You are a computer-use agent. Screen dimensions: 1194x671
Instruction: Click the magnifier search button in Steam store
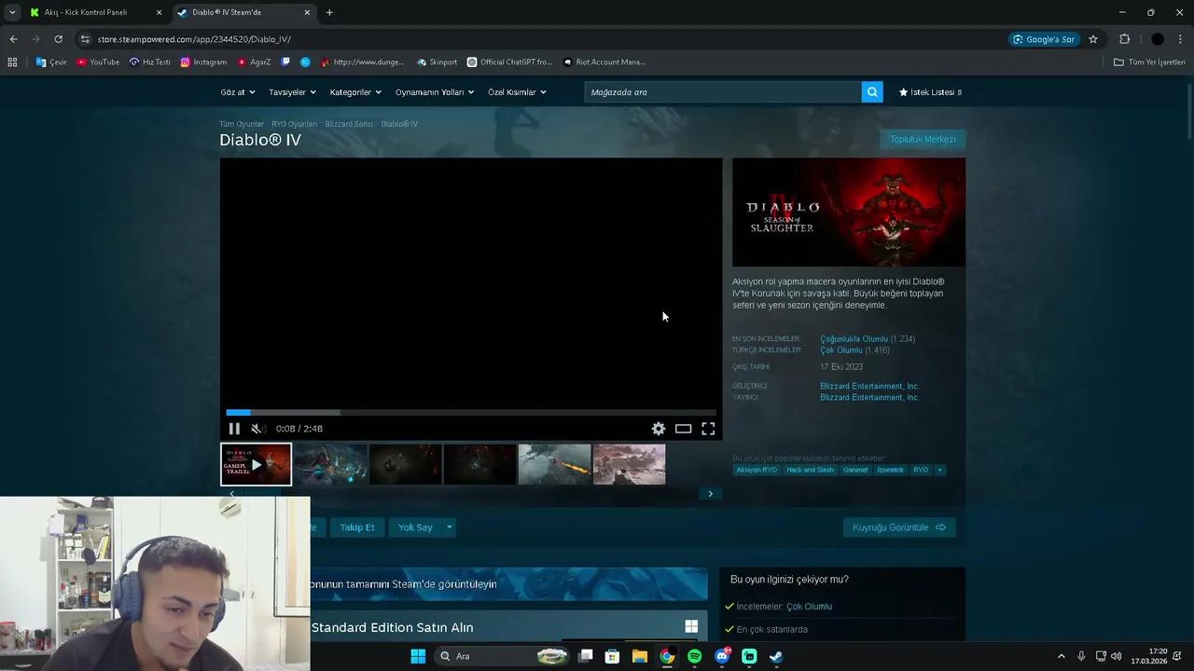tap(872, 92)
